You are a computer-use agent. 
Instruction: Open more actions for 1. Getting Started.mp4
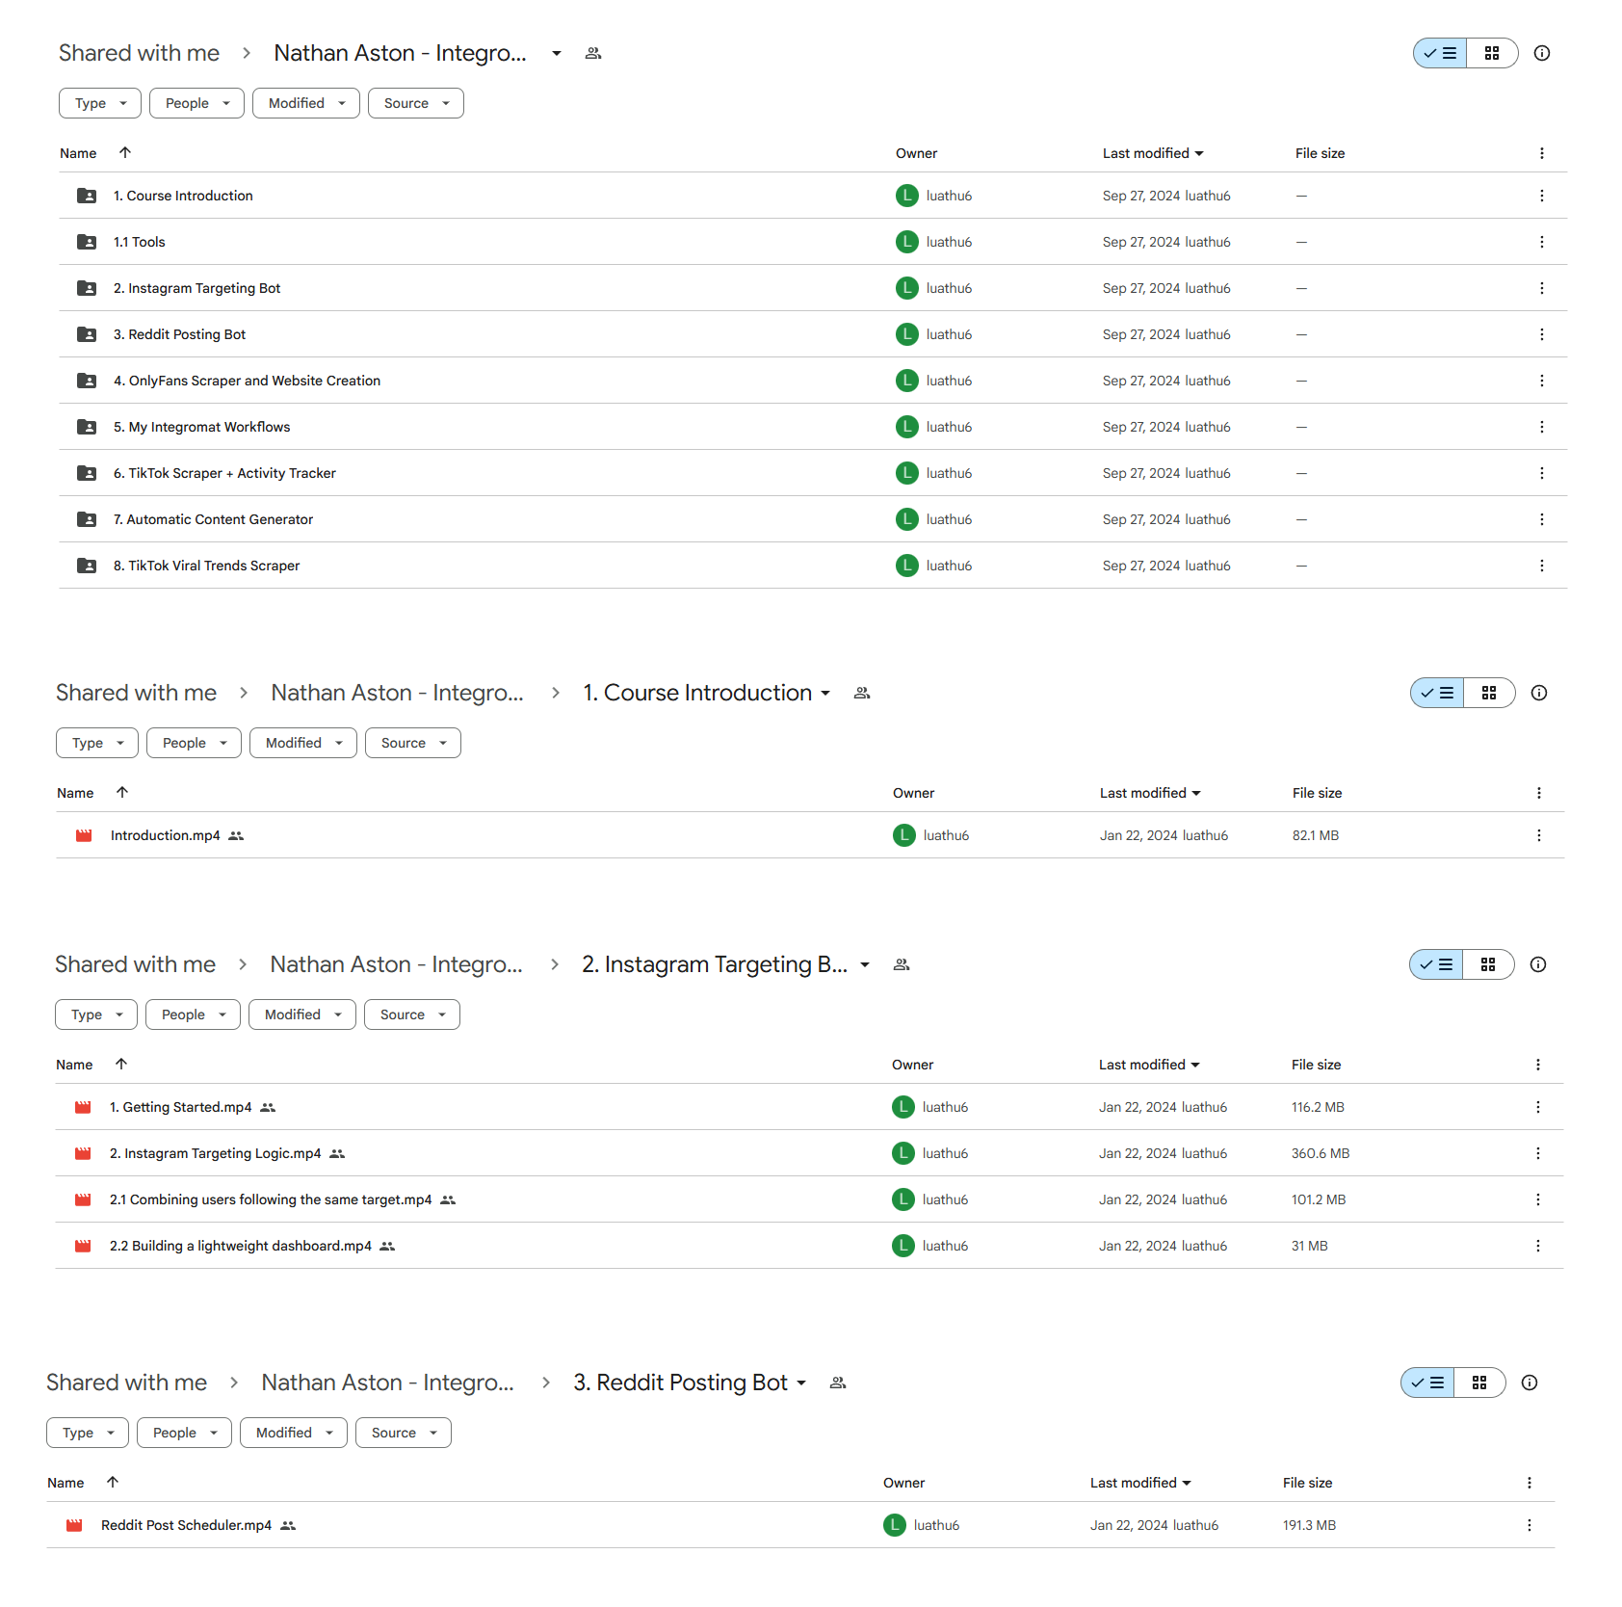pos(1537,1107)
